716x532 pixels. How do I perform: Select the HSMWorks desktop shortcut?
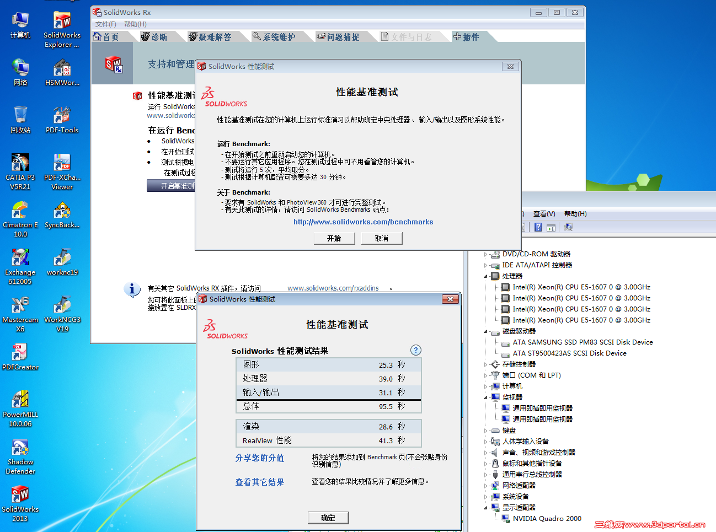click(x=62, y=72)
